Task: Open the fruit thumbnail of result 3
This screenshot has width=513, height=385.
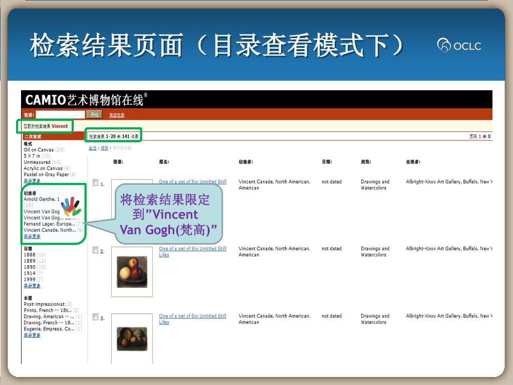Action: (x=132, y=339)
